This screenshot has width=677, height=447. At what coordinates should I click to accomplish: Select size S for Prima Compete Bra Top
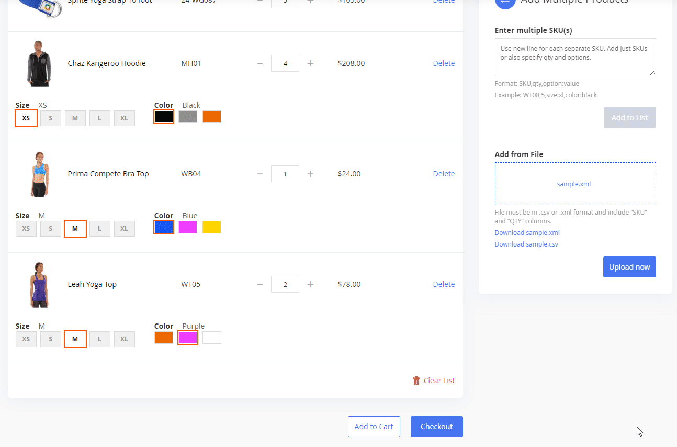click(51, 229)
